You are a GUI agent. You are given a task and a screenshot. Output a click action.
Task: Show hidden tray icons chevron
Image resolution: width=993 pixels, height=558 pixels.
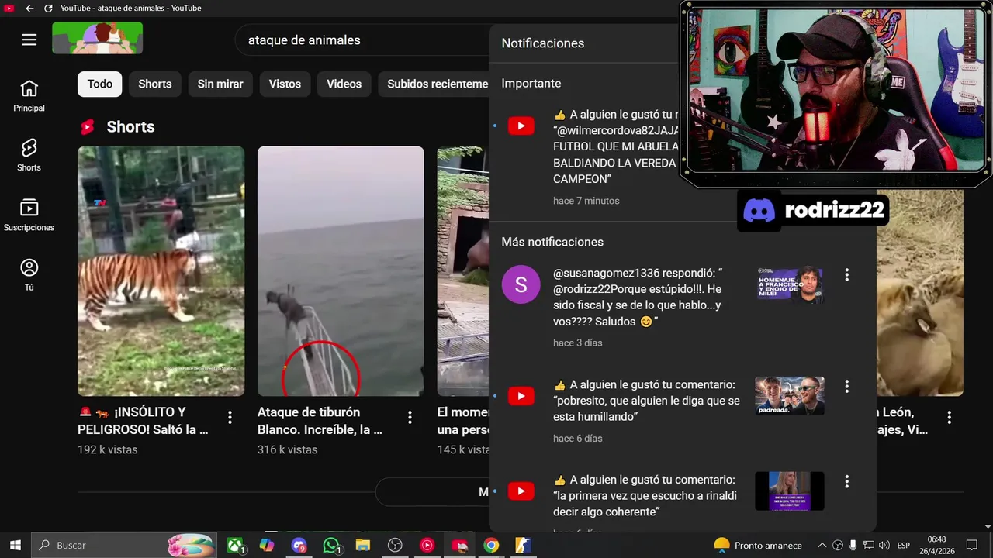tap(822, 546)
